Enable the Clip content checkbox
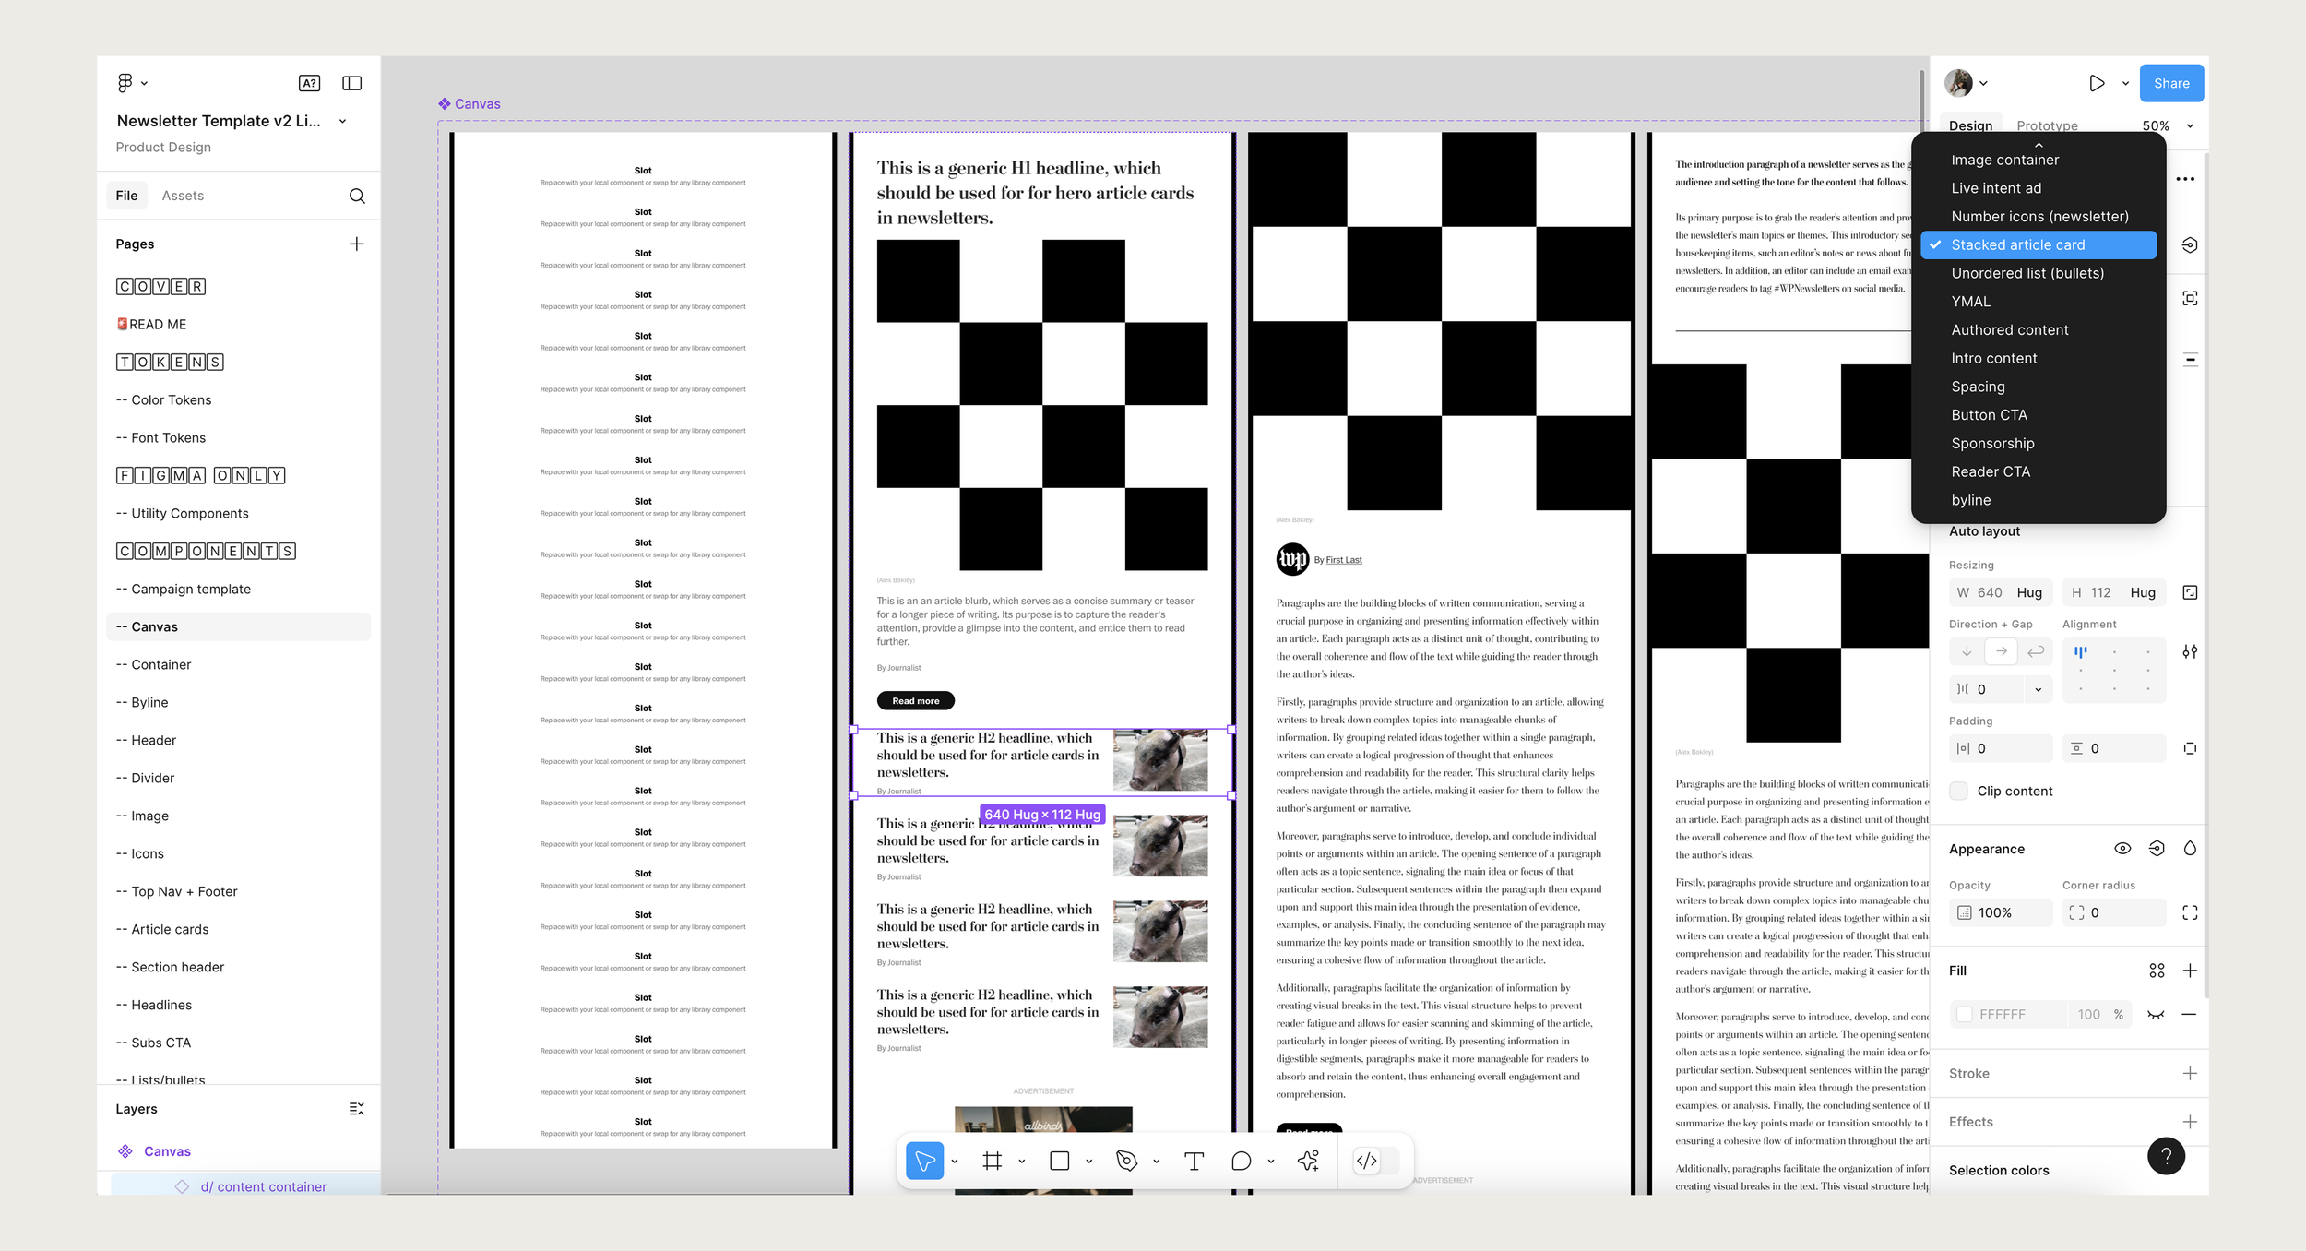 pos(1959,791)
